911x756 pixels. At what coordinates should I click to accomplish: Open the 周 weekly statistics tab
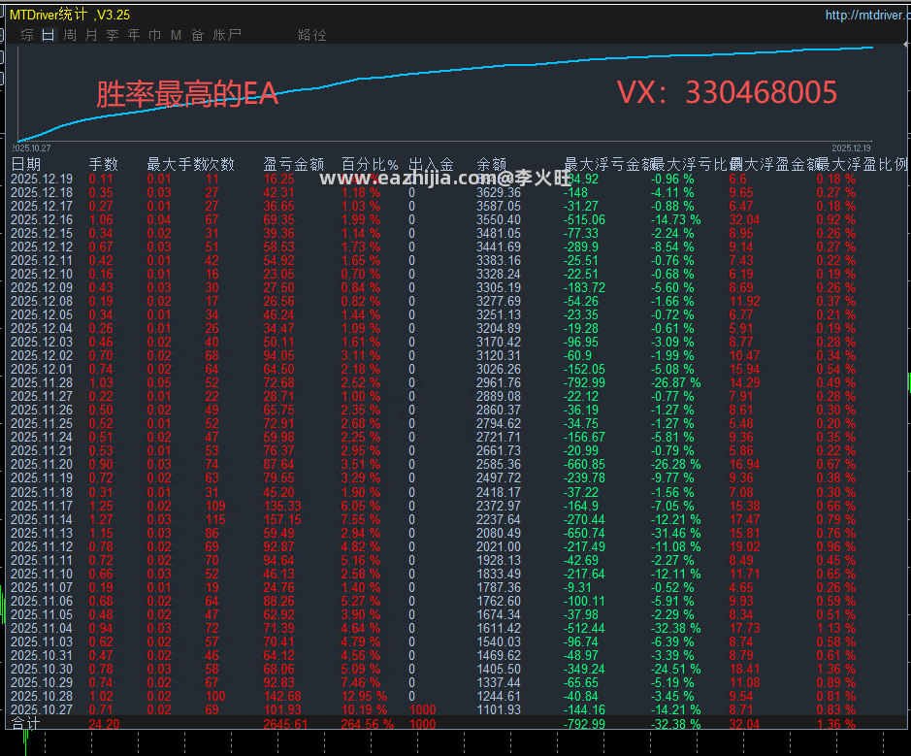coord(70,35)
